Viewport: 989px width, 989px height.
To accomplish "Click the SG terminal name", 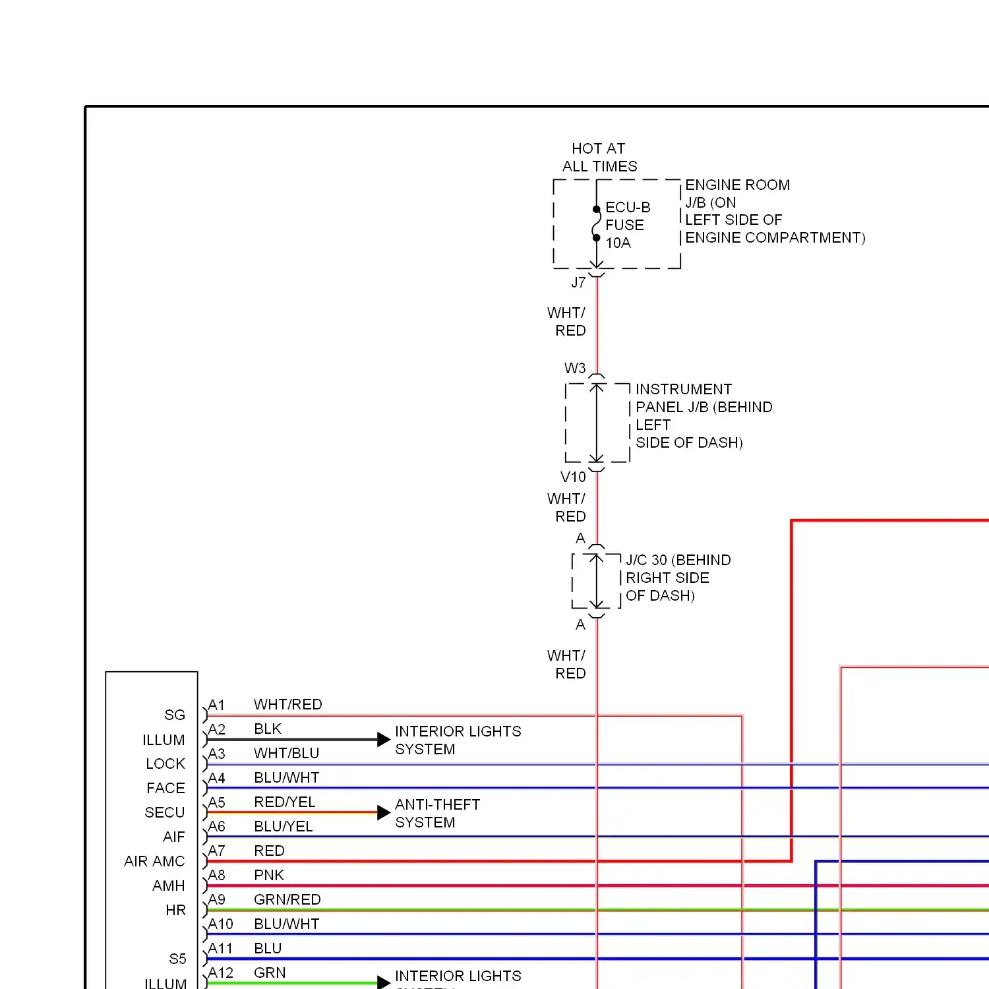I will coord(175,715).
